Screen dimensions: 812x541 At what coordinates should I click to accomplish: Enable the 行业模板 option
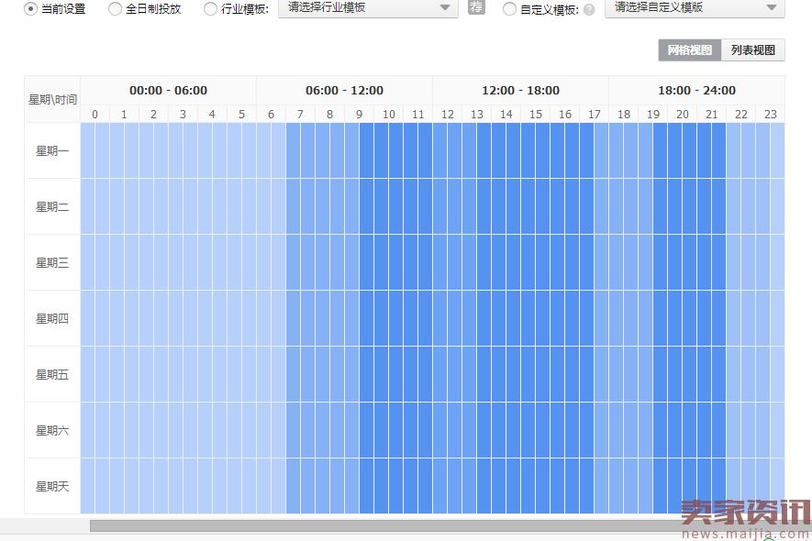[x=209, y=9]
